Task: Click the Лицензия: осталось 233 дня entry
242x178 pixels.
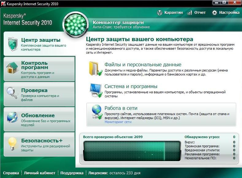Action: [114, 173]
